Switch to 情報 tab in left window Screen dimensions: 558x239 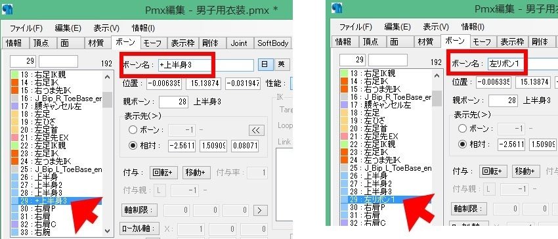[x=14, y=43]
